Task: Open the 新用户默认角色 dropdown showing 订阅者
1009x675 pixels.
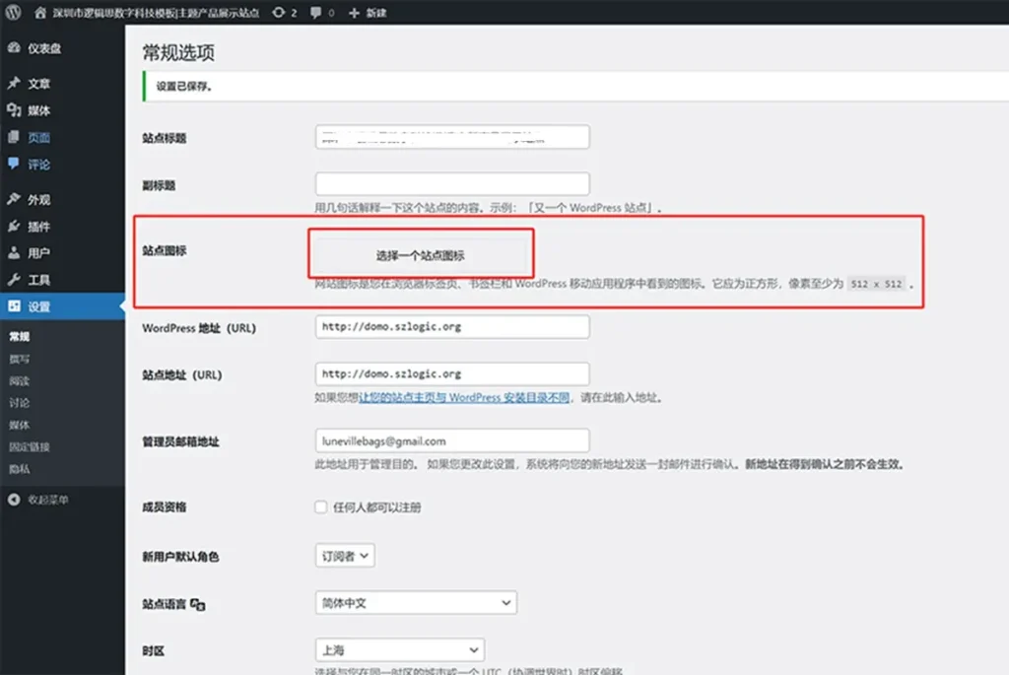Action: coord(344,555)
